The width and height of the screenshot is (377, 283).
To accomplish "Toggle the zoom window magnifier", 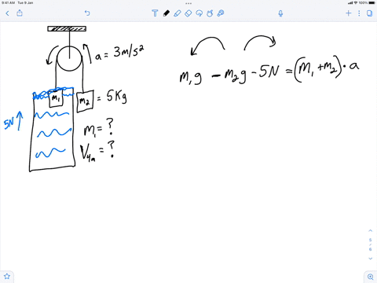I will click(x=371, y=277).
